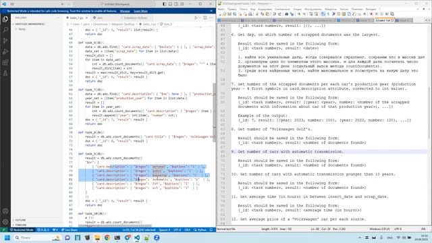The image size is (432, 243).
Task: Open Customize Layout icon in VS Code title bar
Action: pos(182,4)
